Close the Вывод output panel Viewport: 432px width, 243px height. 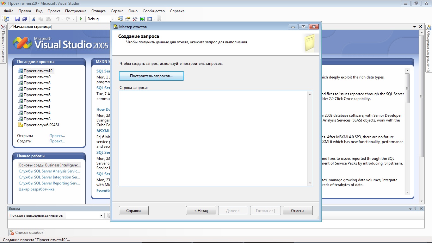pos(421,209)
